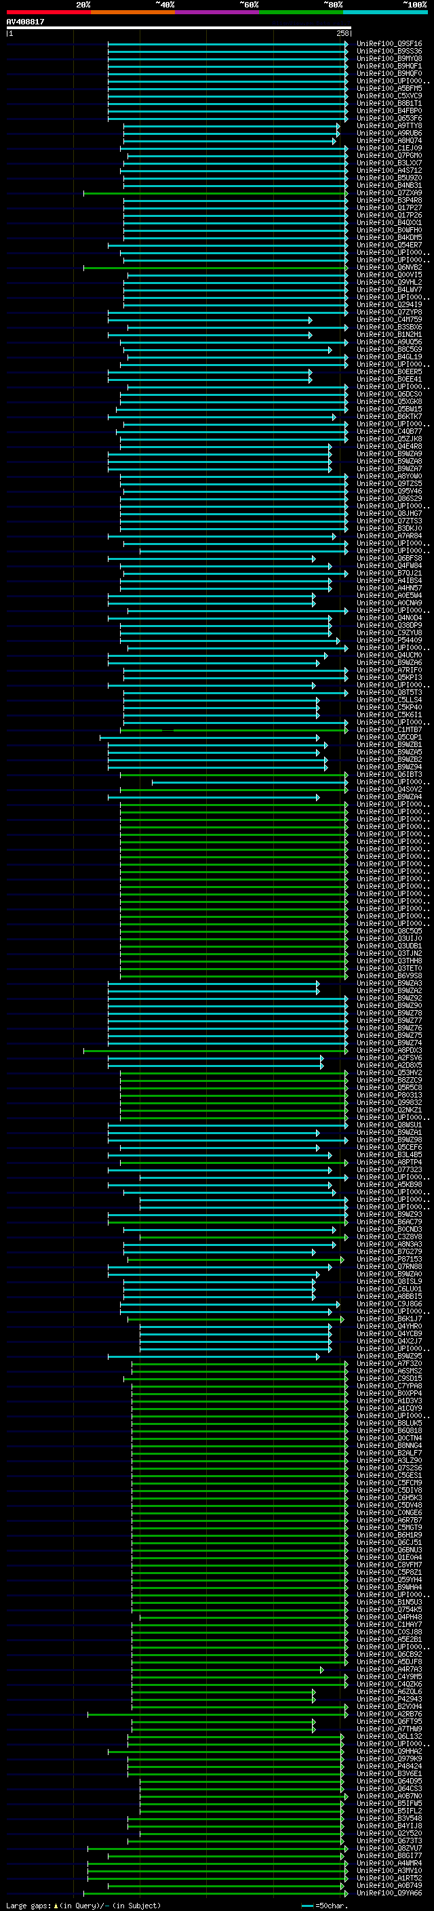The height and width of the screenshot is (1911, 434).
Task: Click label UniRef100_Q8C5Q5
Action: point(389,931)
